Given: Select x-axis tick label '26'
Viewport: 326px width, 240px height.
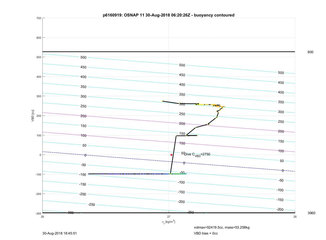Looking at the screenshot, I should [x=42, y=216].
